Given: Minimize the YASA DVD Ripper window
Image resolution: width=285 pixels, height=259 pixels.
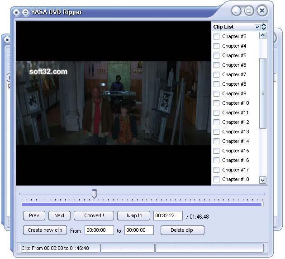Looking at the screenshot, I should tap(236, 11).
